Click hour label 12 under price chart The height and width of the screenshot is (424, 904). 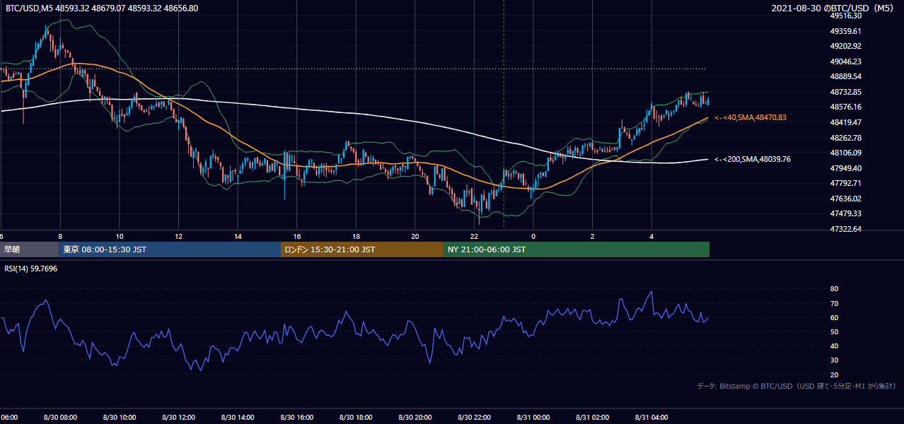click(178, 236)
